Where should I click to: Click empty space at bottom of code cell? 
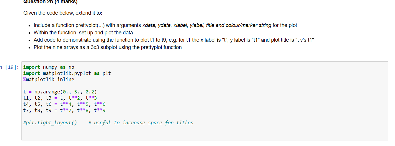[204, 133]
